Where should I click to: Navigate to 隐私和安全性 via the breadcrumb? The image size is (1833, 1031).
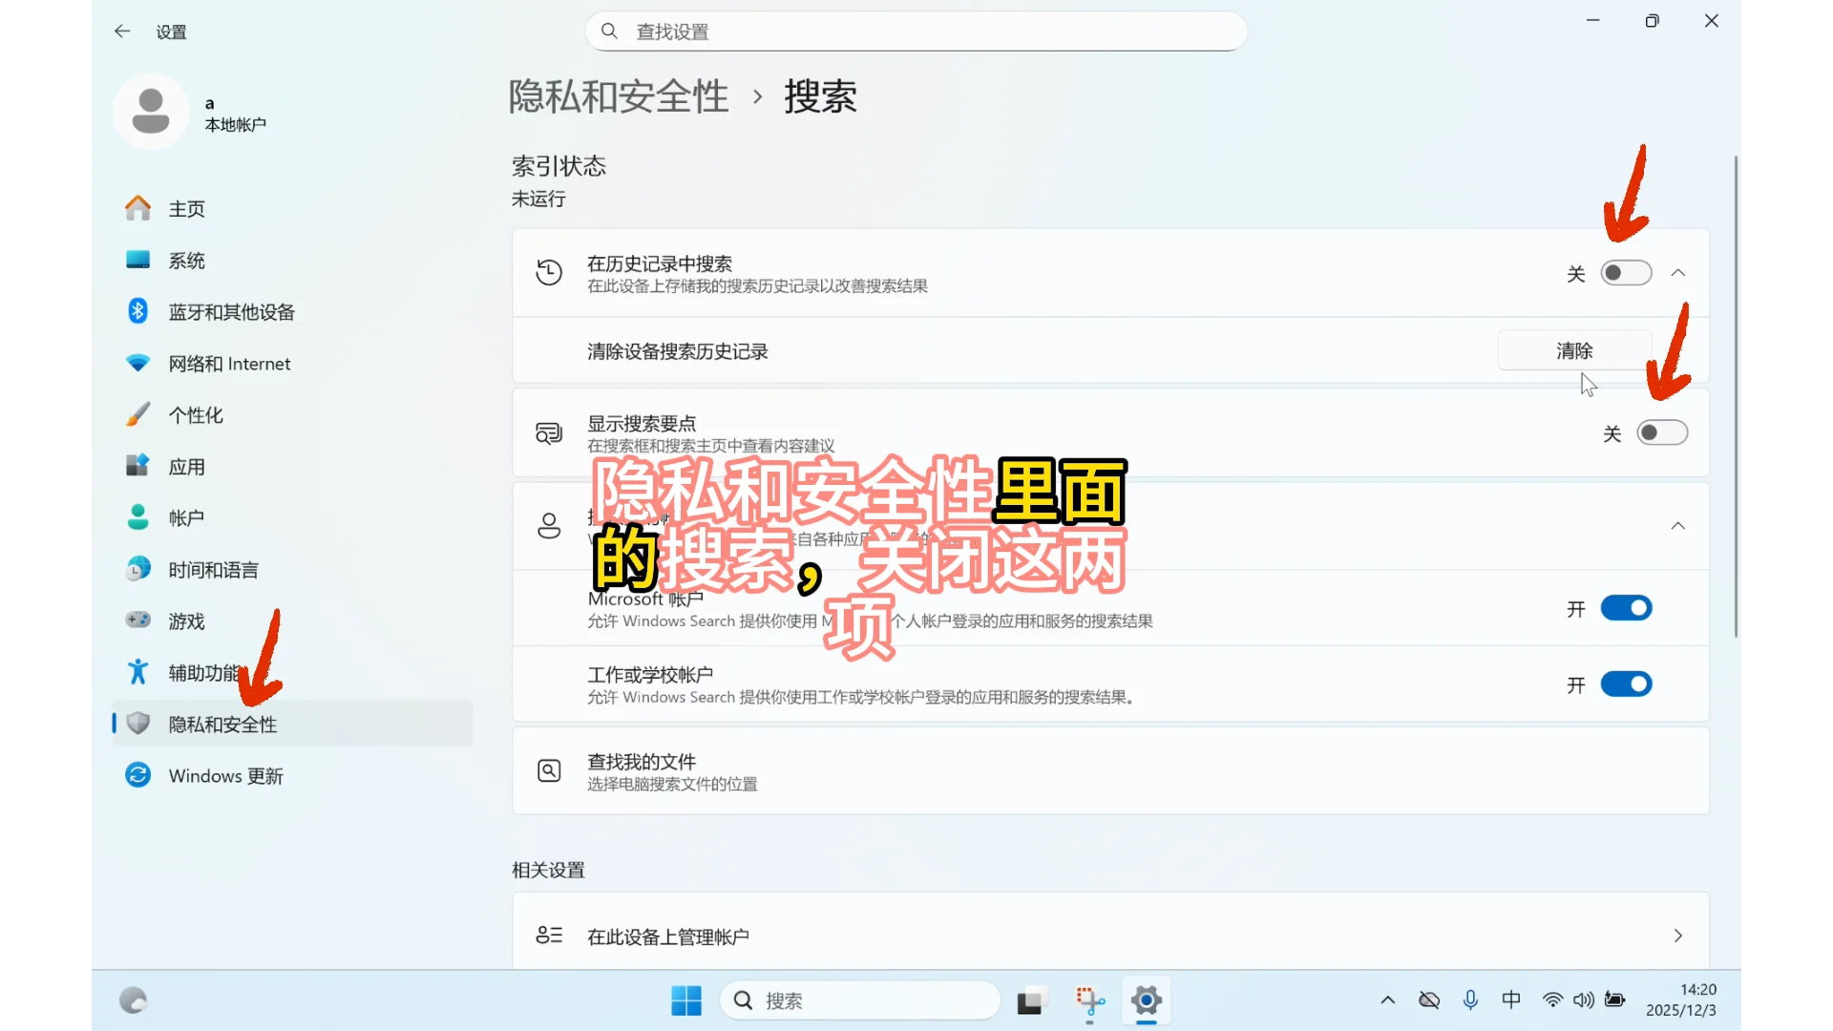[618, 96]
